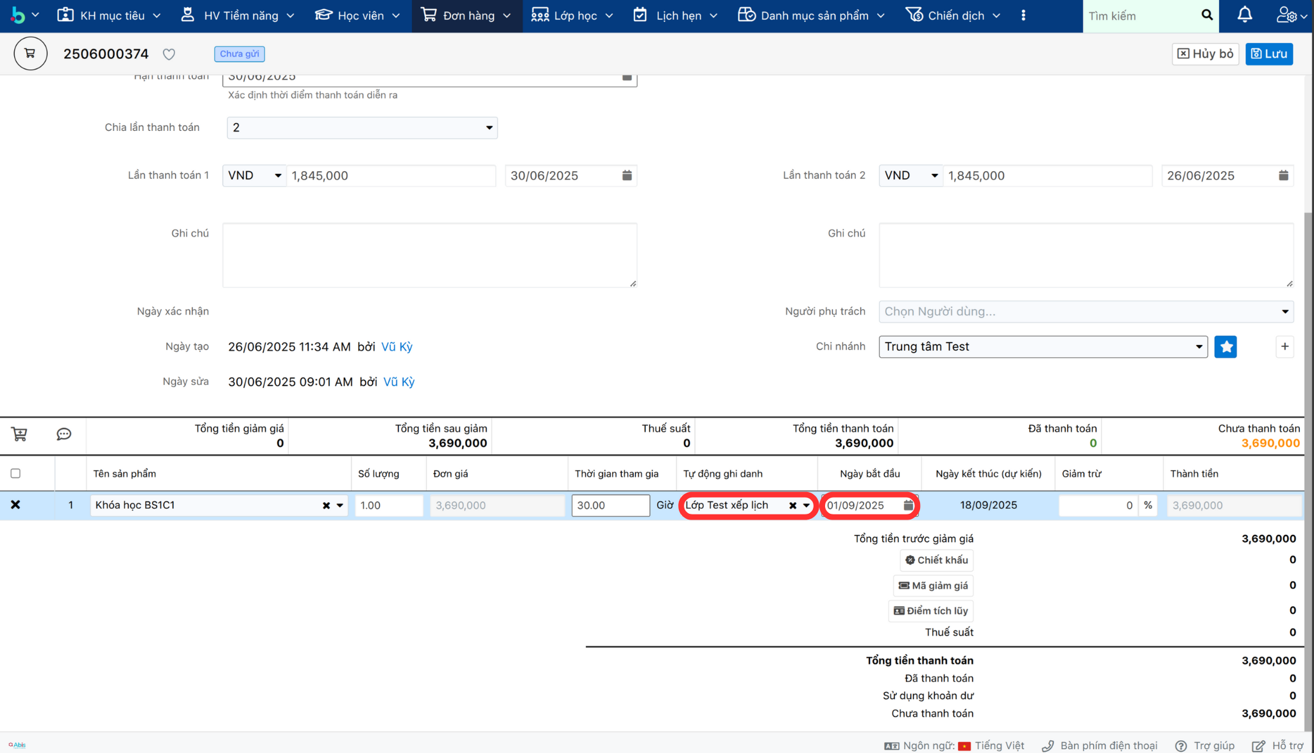This screenshot has width=1314, height=753.
Task: Click the shopping cart icon above product table
Action: coord(19,434)
